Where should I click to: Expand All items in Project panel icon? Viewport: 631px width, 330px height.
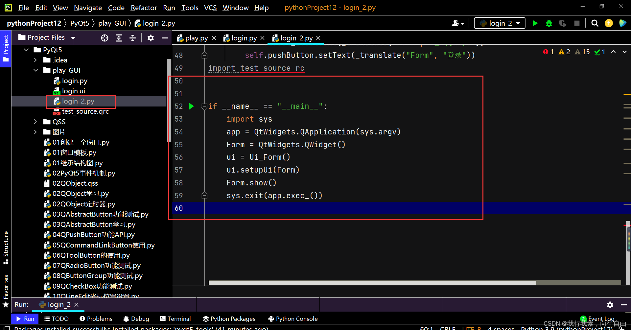pyautogui.click(x=119, y=38)
